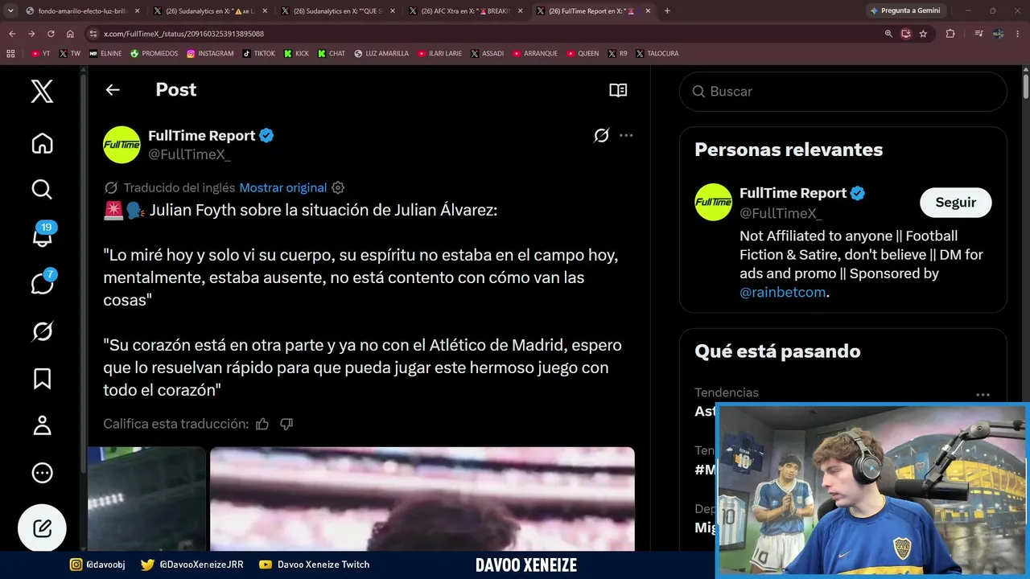Open the ELNINE bookmark
The width and height of the screenshot is (1030, 579).
coord(105,54)
